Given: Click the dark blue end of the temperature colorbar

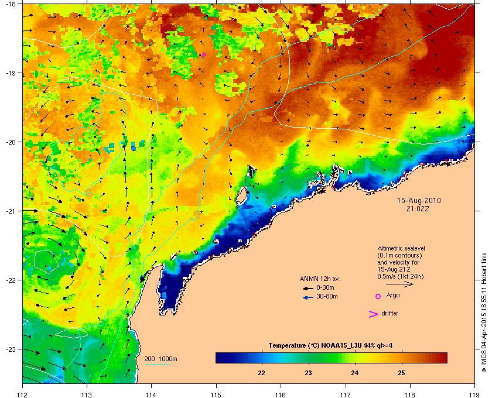Looking at the screenshot, I should [x=222, y=358].
